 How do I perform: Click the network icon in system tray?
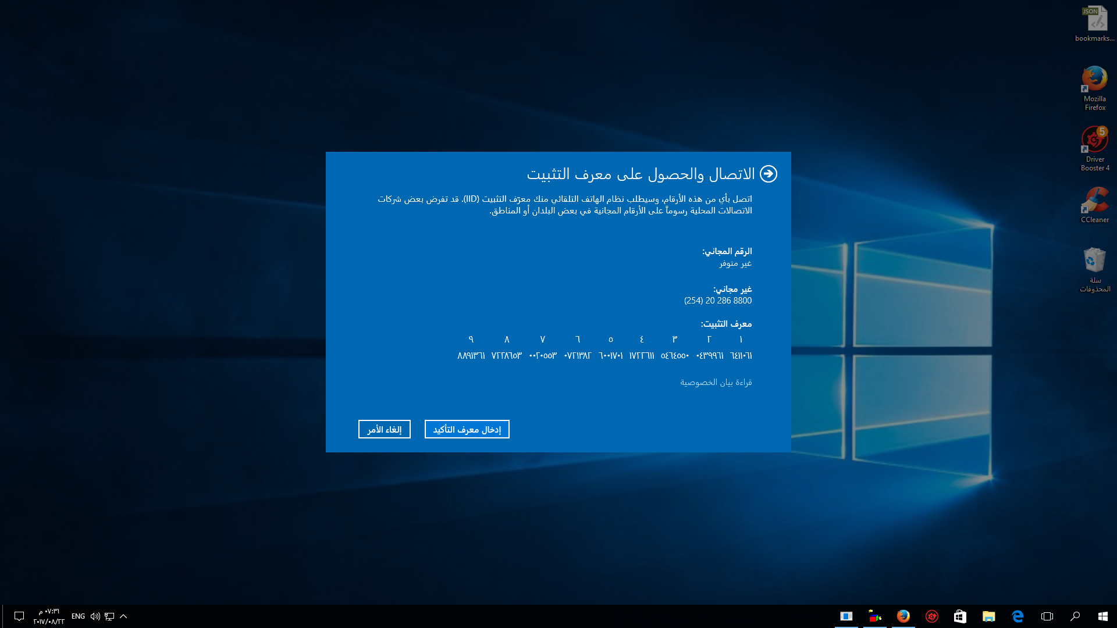coord(109,616)
